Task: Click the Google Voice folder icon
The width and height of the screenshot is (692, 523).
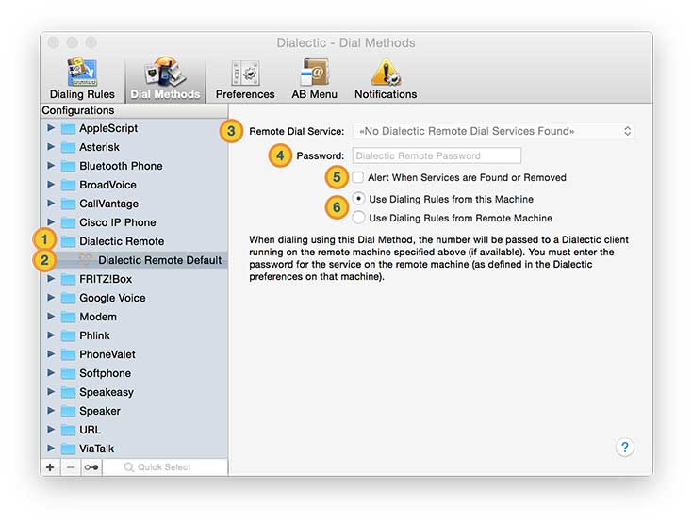Action: 68,298
